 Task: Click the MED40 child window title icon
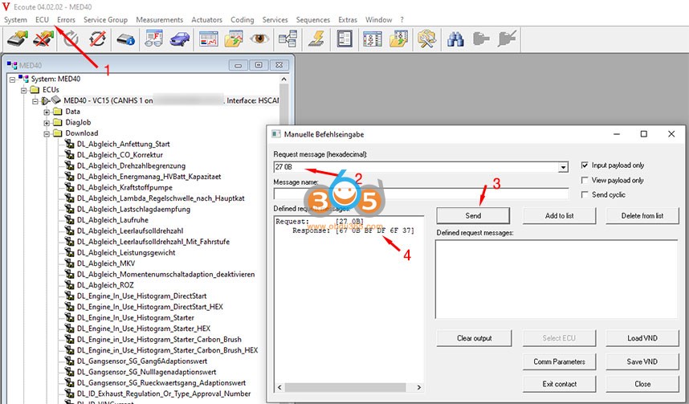point(12,65)
